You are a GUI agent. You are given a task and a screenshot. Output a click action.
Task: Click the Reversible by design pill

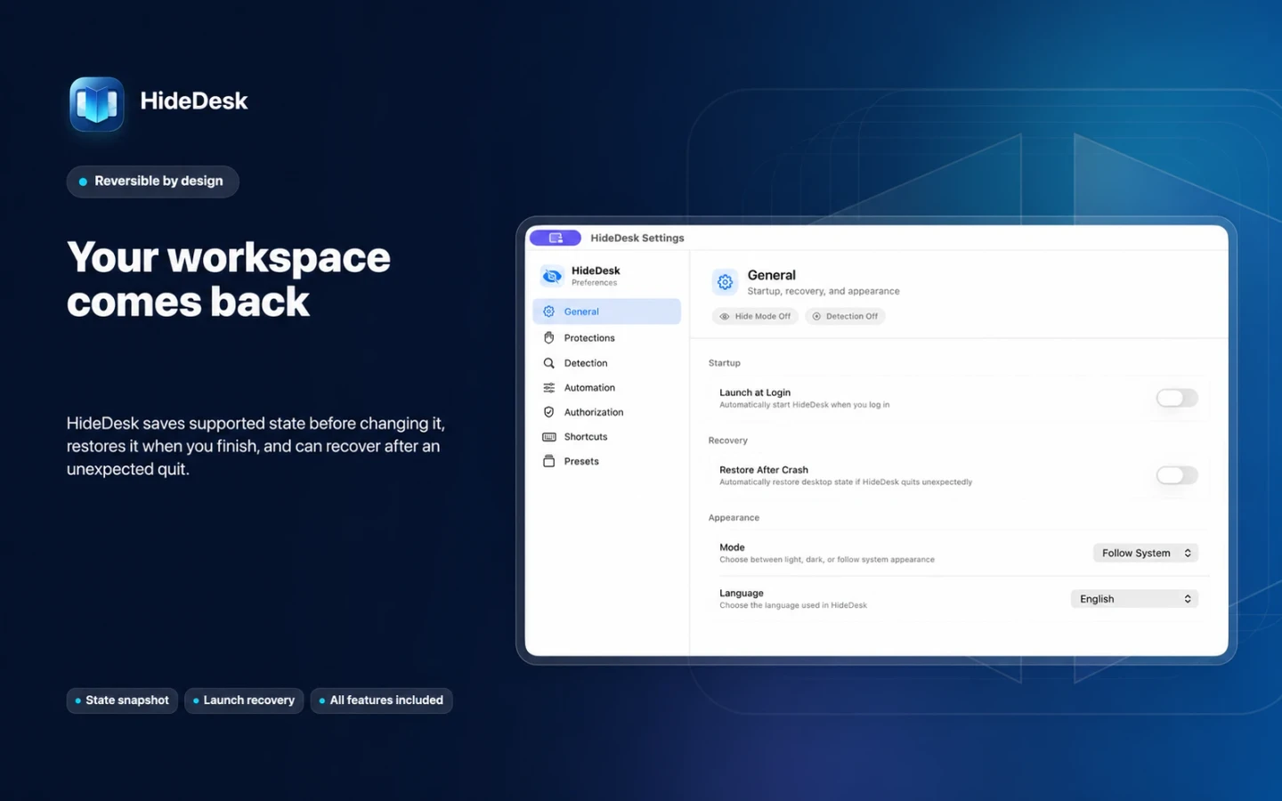click(x=152, y=182)
